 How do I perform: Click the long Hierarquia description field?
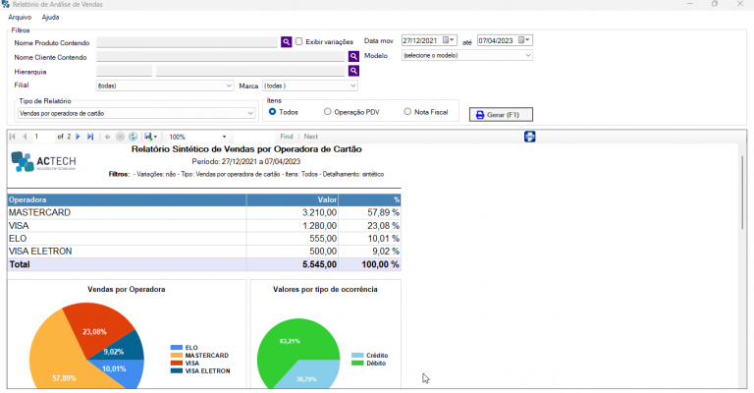pyautogui.click(x=250, y=71)
